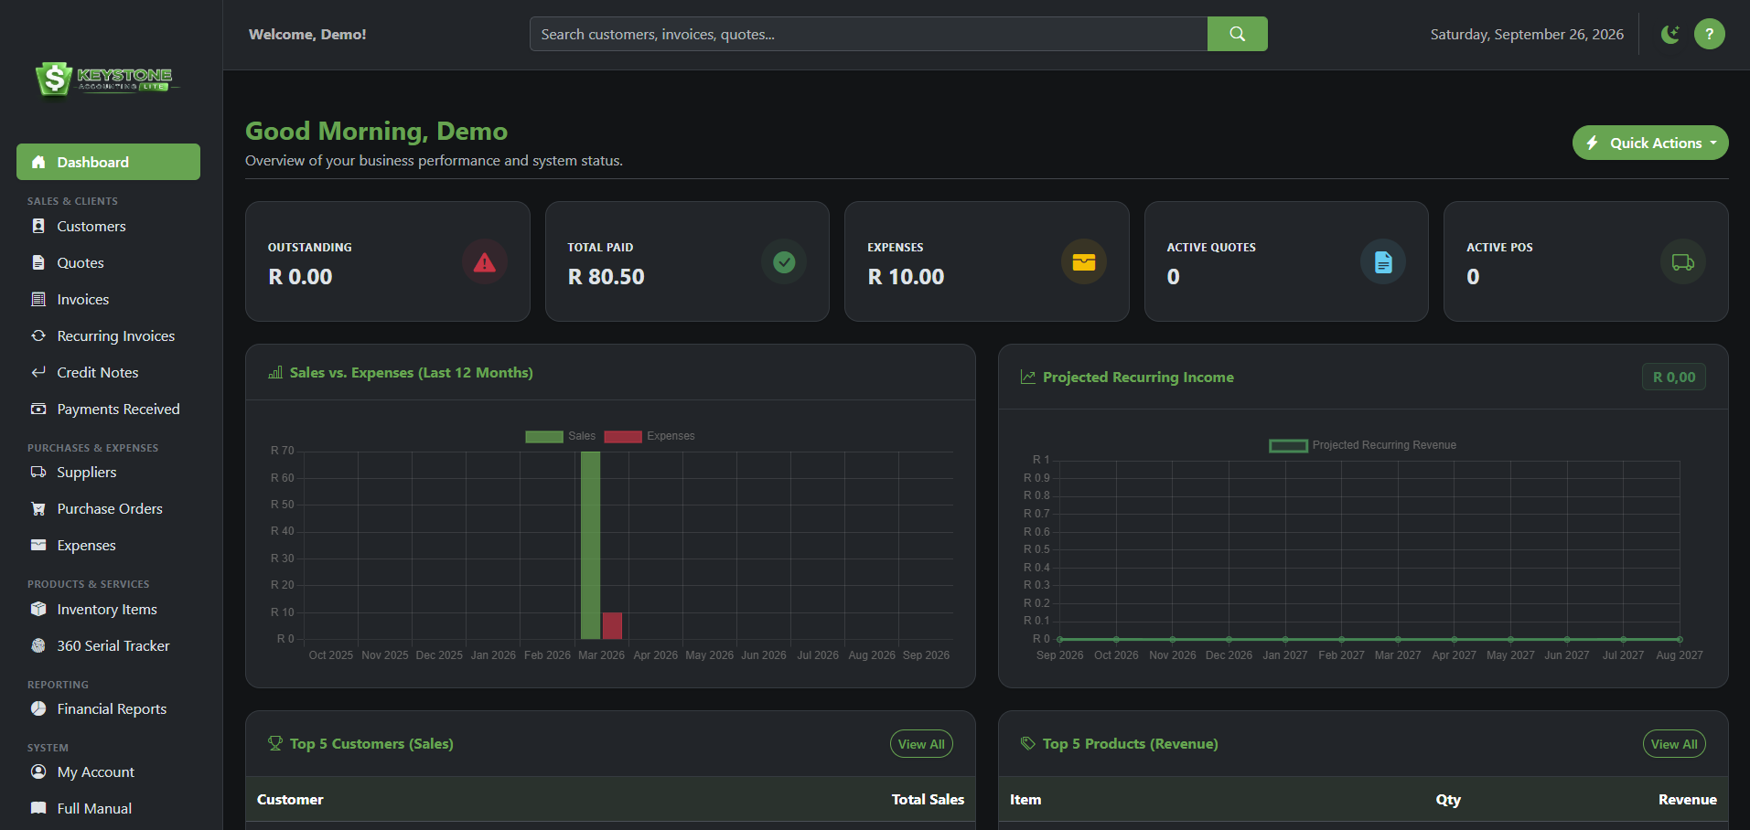Click the Outstanding red warning icon
The image size is (1750, 830).
click(x=485, y=262)
